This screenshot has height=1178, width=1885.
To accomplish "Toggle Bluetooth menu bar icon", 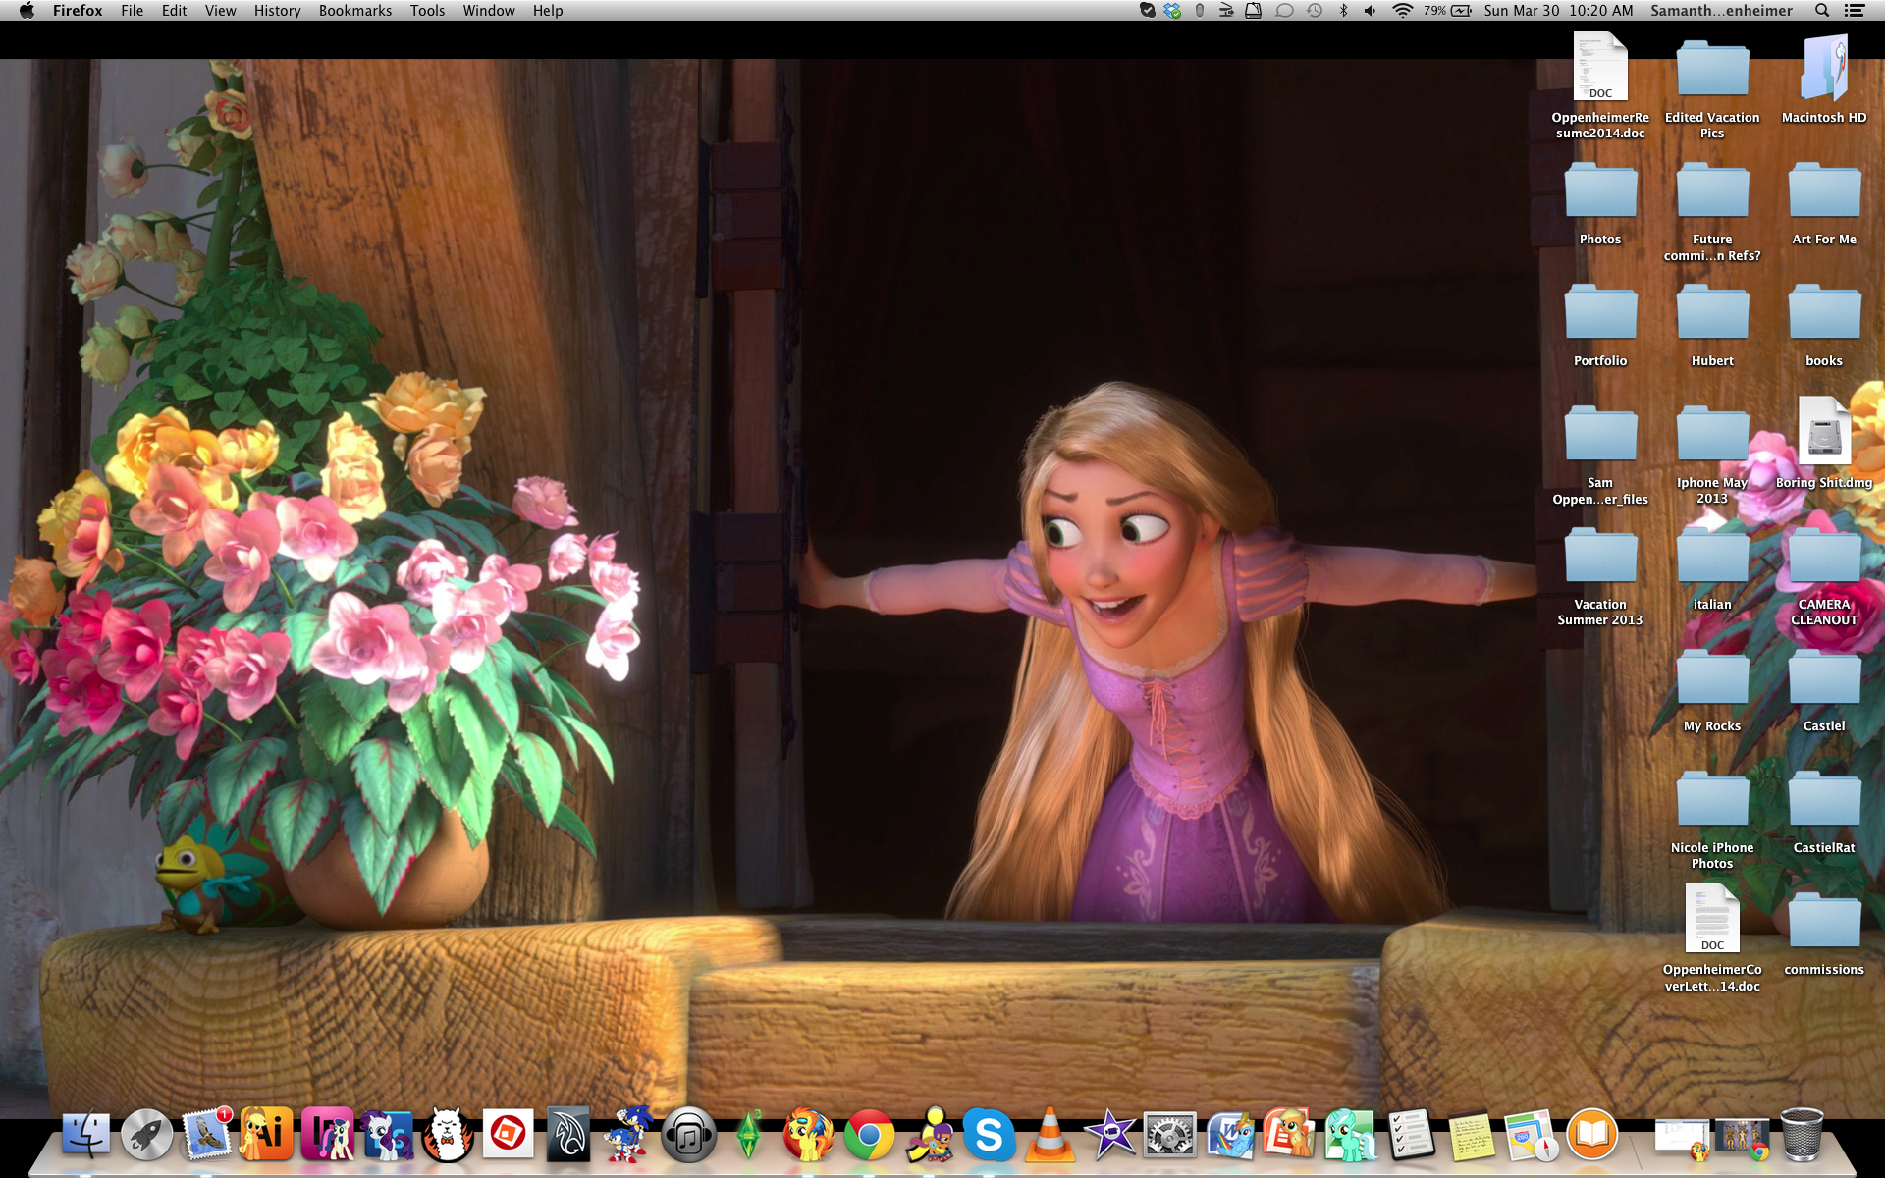I will tap(1343, 11).
